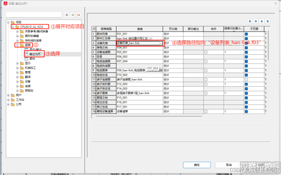Click the move-to-top arrow icon
This screenshot has height=175, width=281.
[x=250, y=21]
